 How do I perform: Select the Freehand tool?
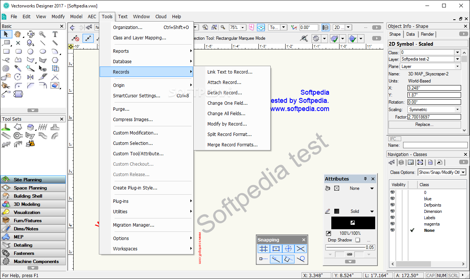(x=6, y=60)
